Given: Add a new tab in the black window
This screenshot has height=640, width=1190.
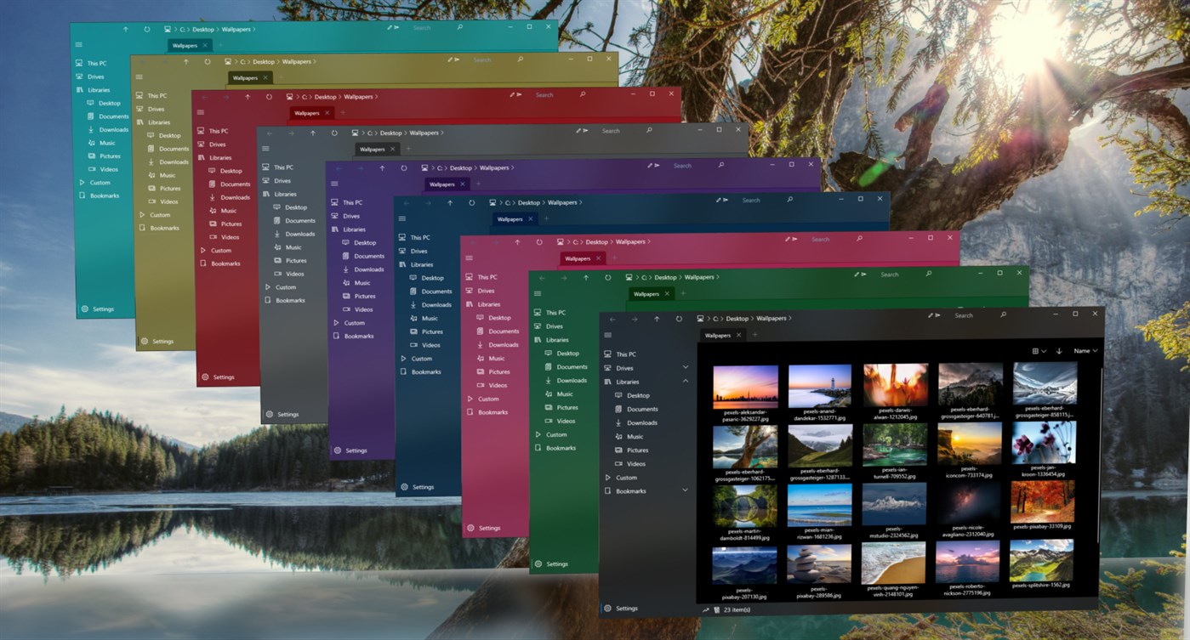Looking at the screenshot, I should click(x=754, y=336).
